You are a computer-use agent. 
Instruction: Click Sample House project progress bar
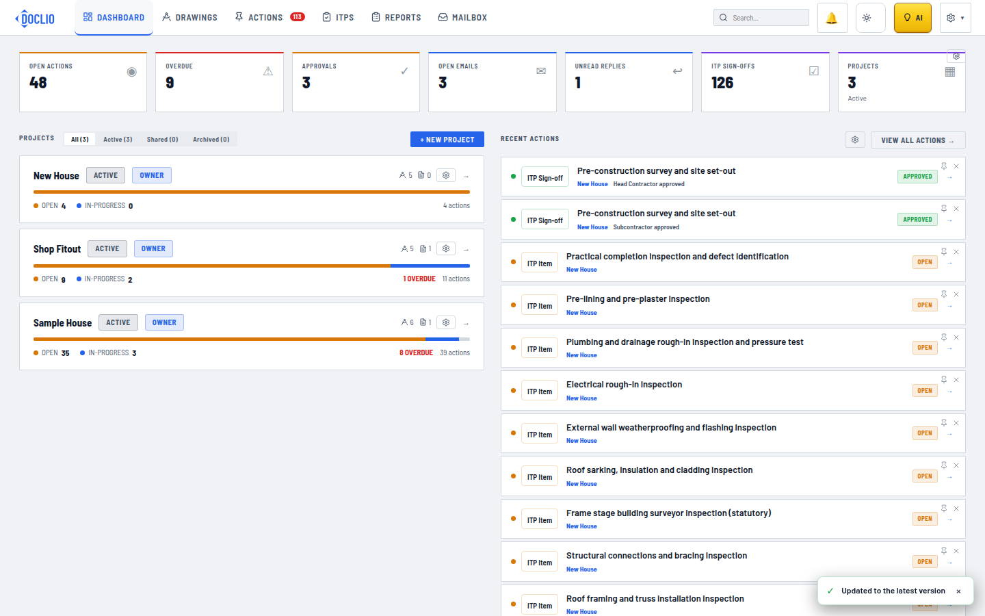click(x=252, y=339)
